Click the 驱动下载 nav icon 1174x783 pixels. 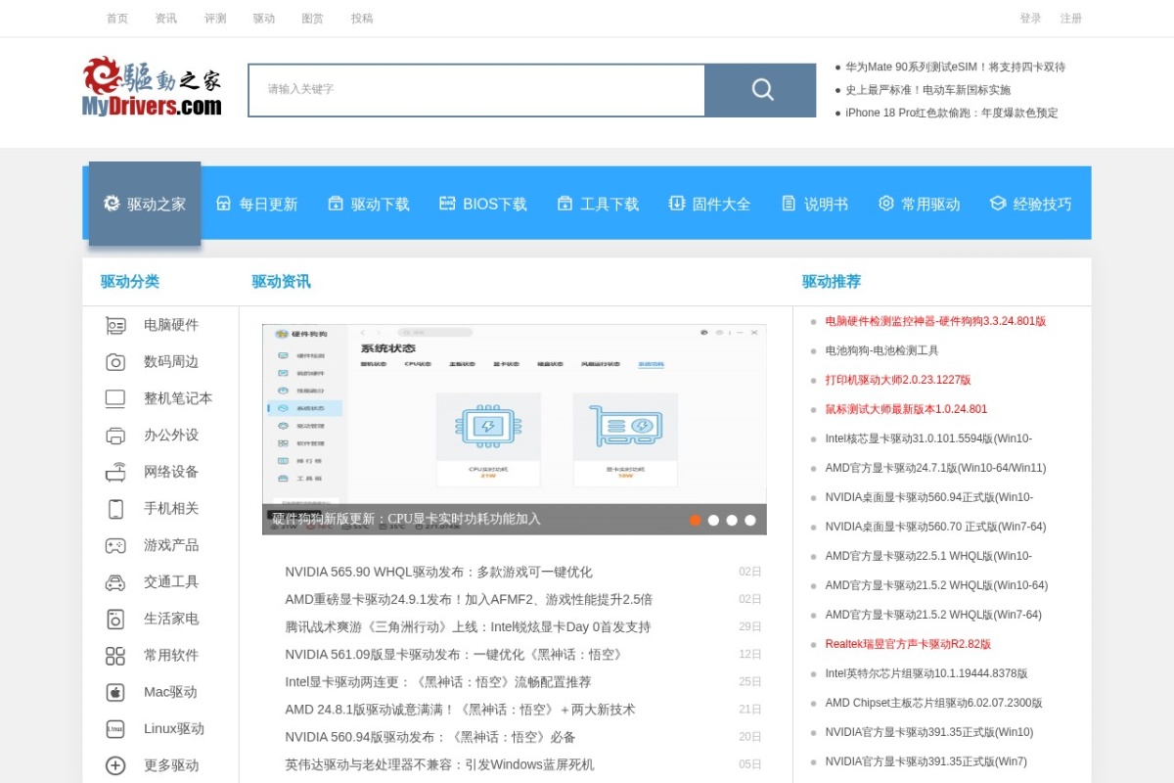tap(336, 204)
